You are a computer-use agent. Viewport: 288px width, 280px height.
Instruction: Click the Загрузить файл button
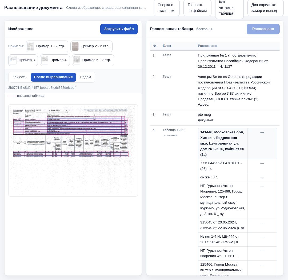click(119, 29)
